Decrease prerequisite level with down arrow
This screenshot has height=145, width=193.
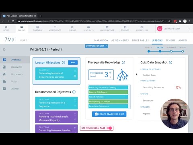(x=110, y=77)
